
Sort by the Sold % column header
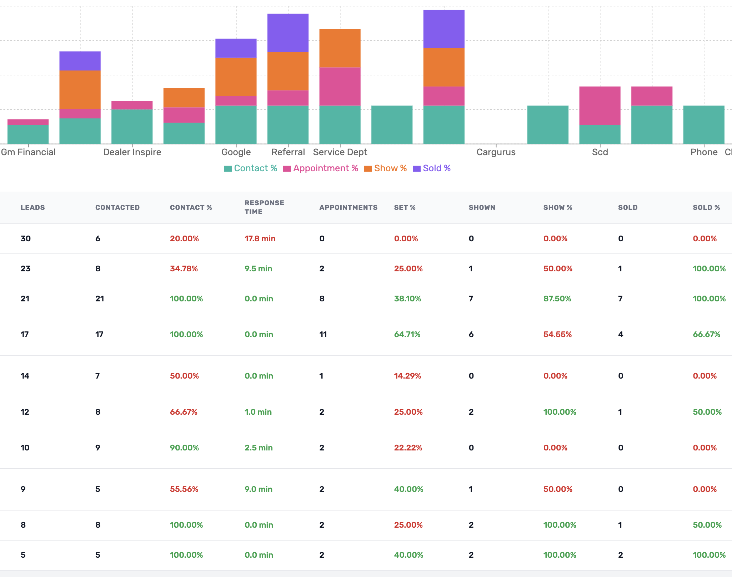[x=706, y=207]
